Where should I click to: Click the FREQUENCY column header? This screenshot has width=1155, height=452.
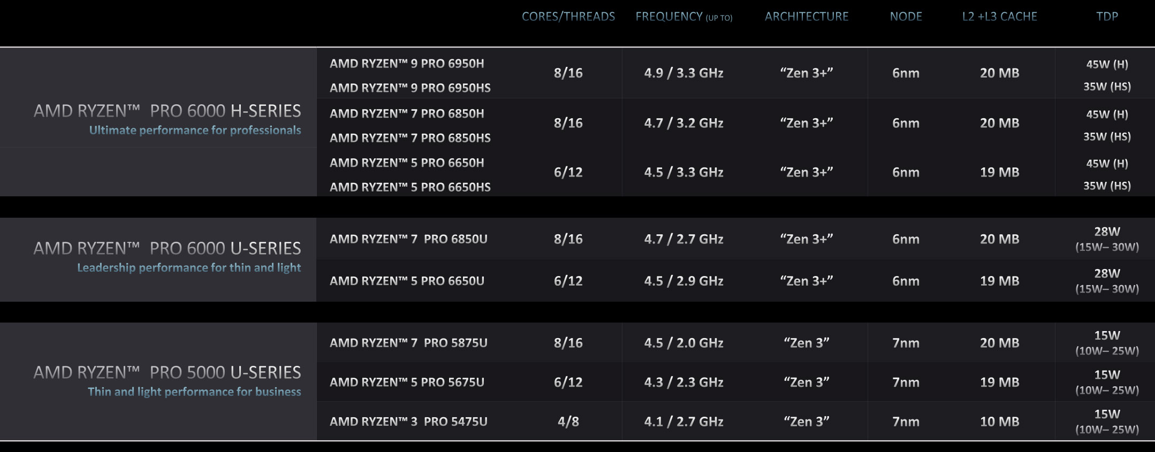(683, 17)
